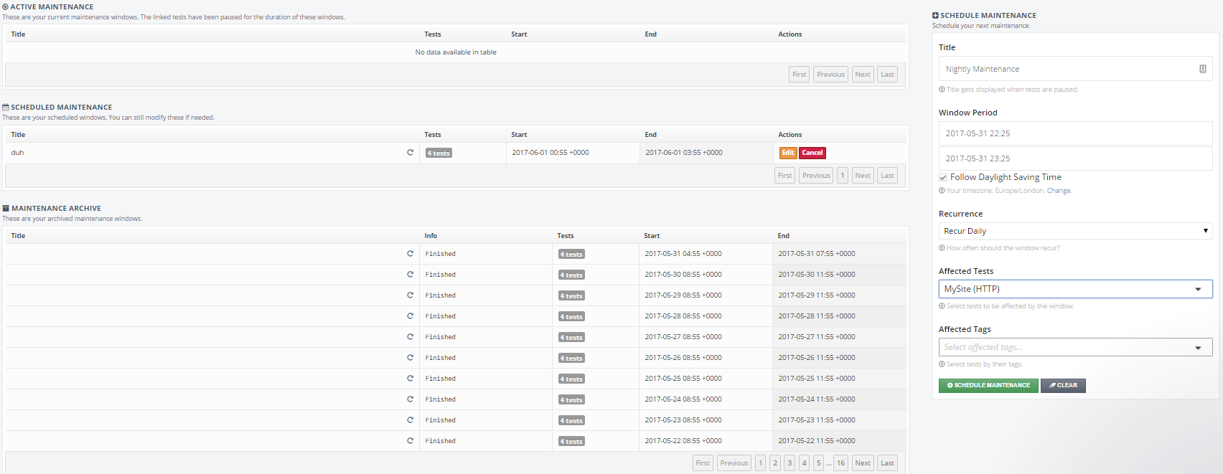Click Previous in archive pagination
Screen dimensions: 1223x474
(734, 463)
